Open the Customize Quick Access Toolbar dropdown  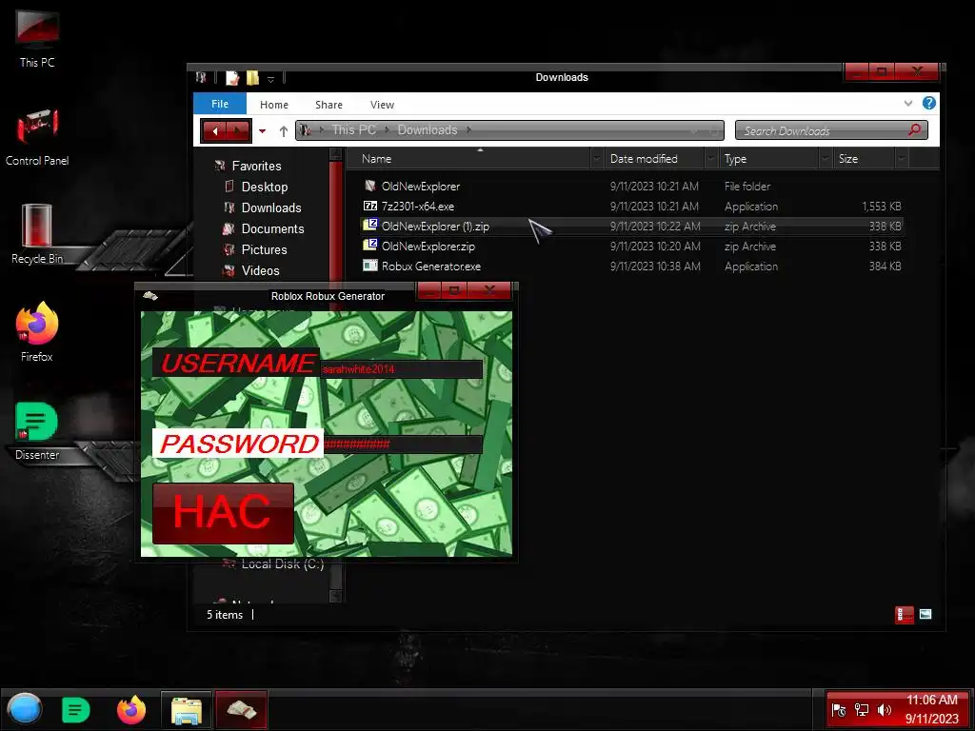coord(270,79)
